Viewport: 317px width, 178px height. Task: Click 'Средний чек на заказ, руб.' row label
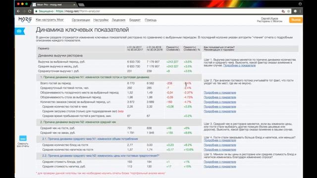point(57,133)
